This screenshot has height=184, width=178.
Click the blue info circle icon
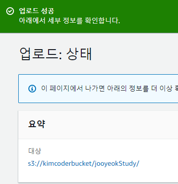[32, 89]
